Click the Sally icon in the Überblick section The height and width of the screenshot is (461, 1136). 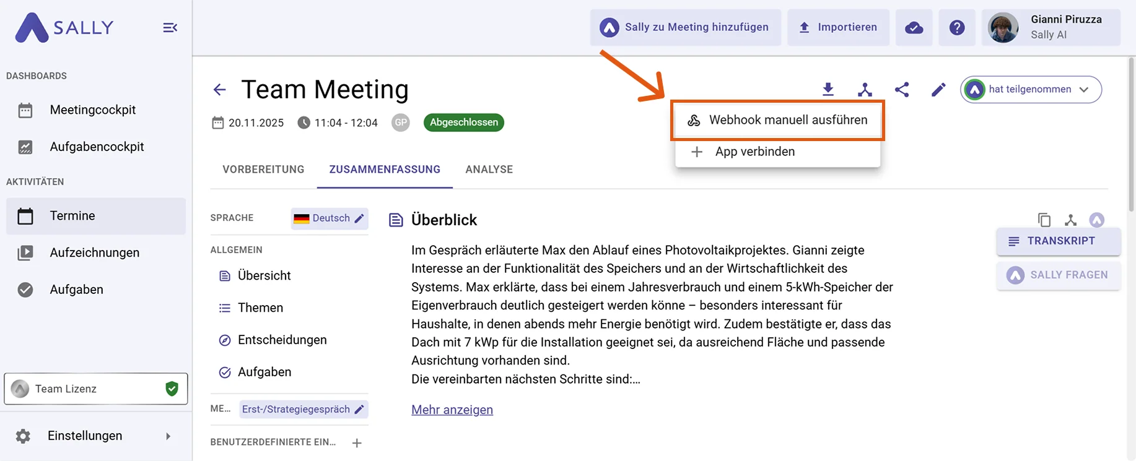coord(1097,220)
